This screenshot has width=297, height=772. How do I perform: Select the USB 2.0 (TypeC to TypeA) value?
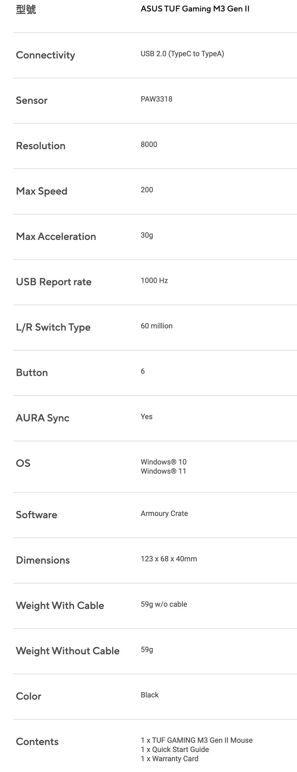click(x=182, y=54)
